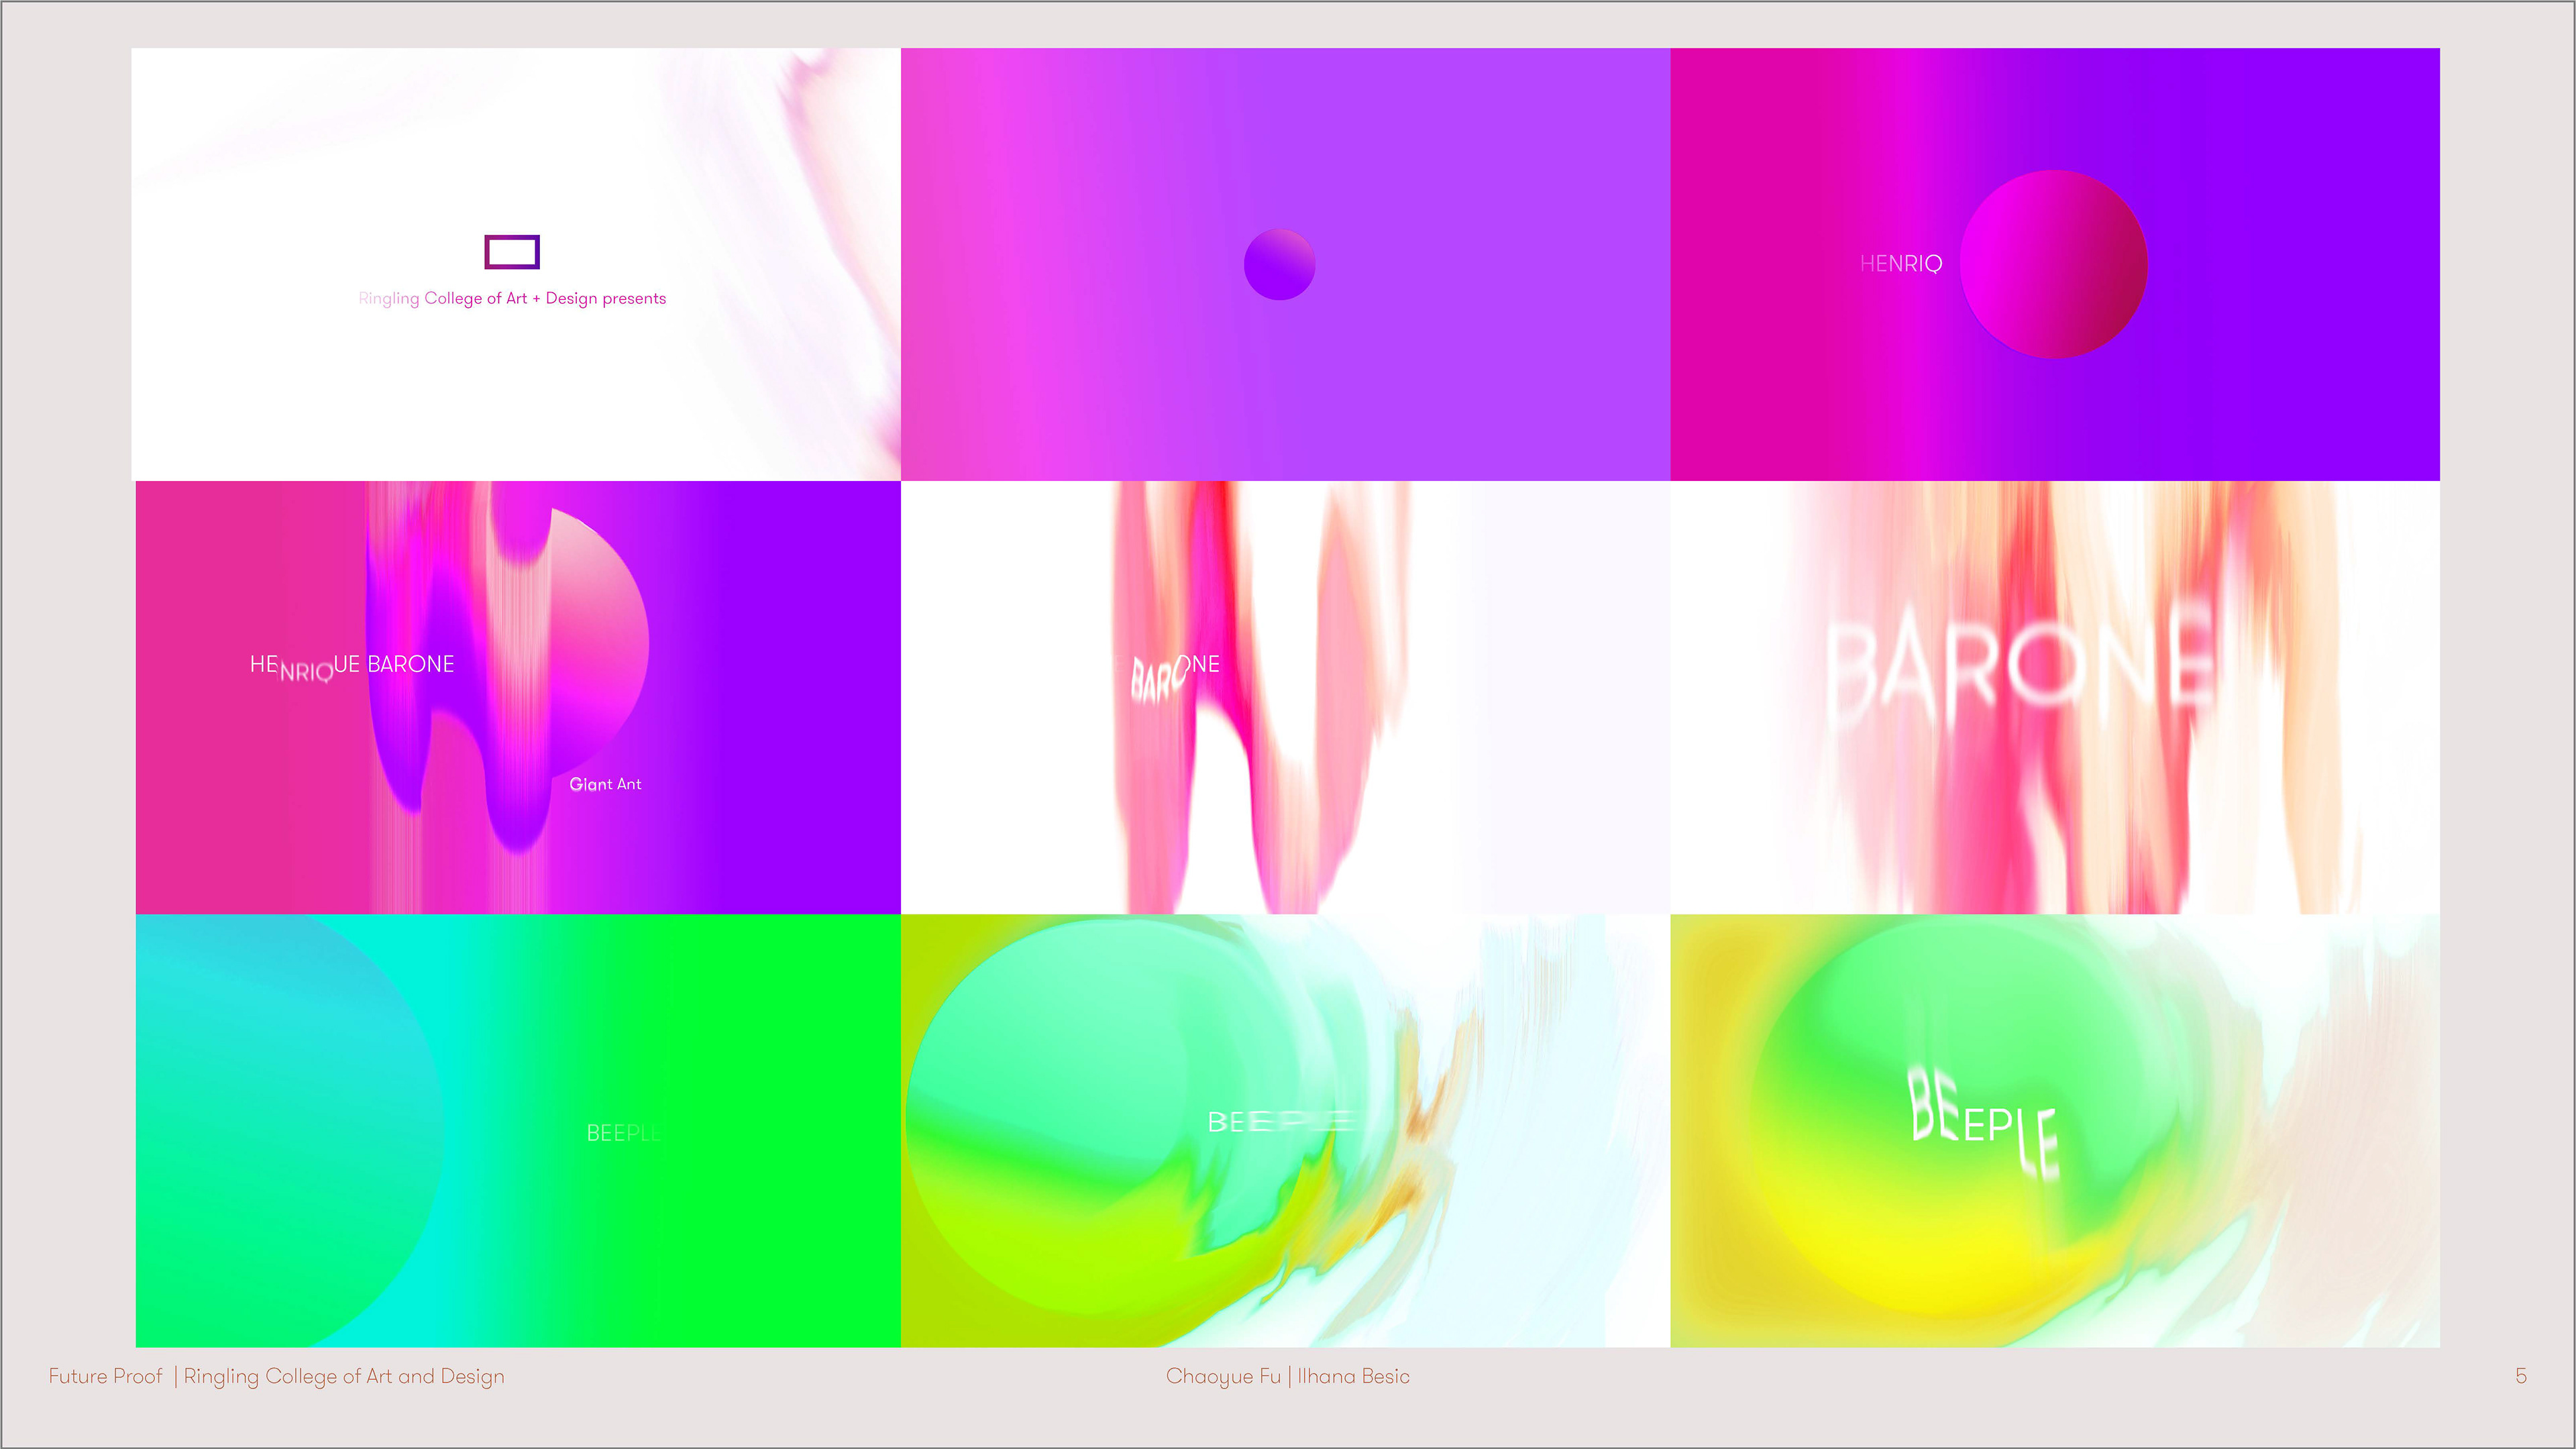
Task: Click the HENRIQ text label
Action: click(x=1900, y=264)
